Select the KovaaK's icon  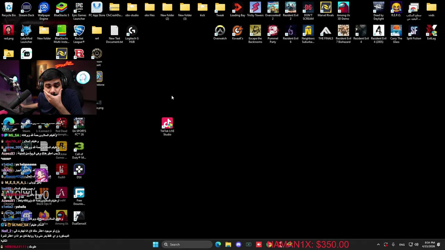[x=238, y=33]
